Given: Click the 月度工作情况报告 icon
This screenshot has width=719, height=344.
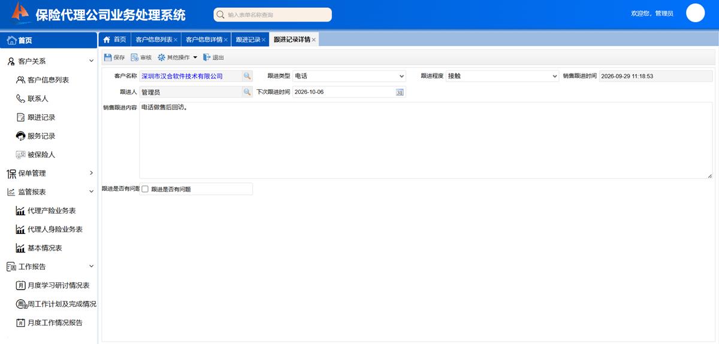Looking at the screenshot, I should (x=21, y=322).
